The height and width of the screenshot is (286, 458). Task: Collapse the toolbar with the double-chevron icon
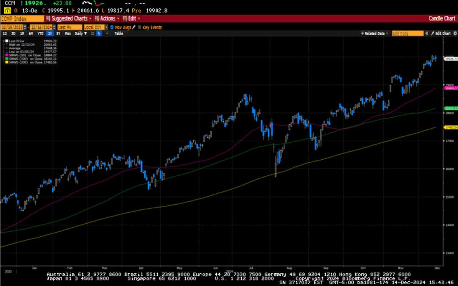pos(427,33)
